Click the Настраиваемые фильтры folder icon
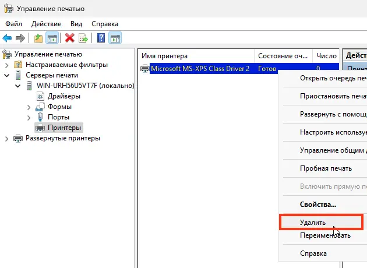Image resolution: width=367 pixels, height=268 pixels. click(18, 65)
